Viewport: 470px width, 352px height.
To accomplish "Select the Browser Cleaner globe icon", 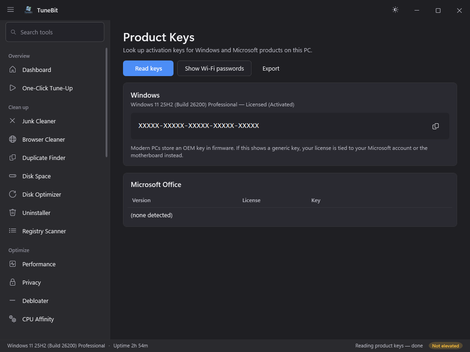I will [12, 139].
